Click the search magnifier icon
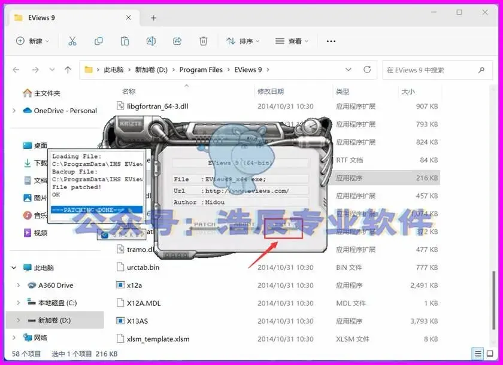This screenshot has width=503, height=365. tap(481, 70)
